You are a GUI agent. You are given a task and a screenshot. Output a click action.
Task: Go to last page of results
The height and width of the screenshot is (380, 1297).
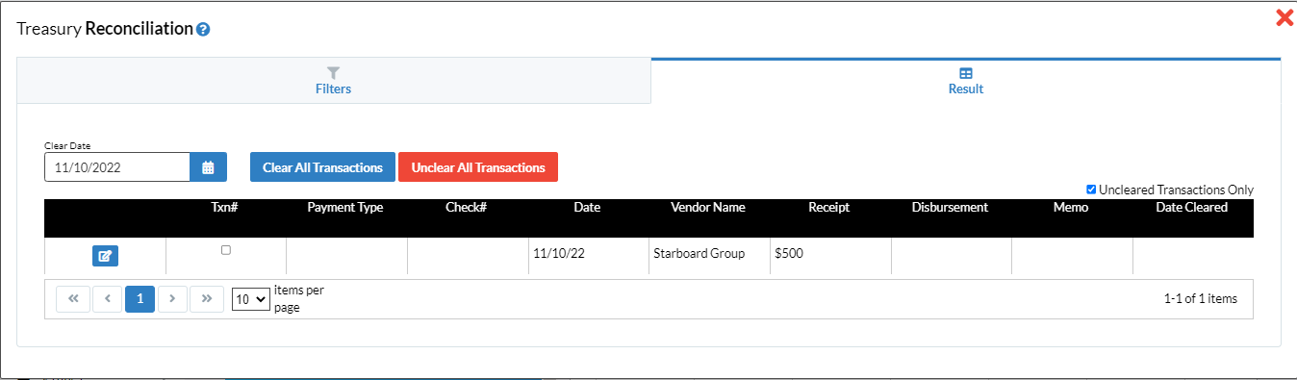click(x=206, y=299)
